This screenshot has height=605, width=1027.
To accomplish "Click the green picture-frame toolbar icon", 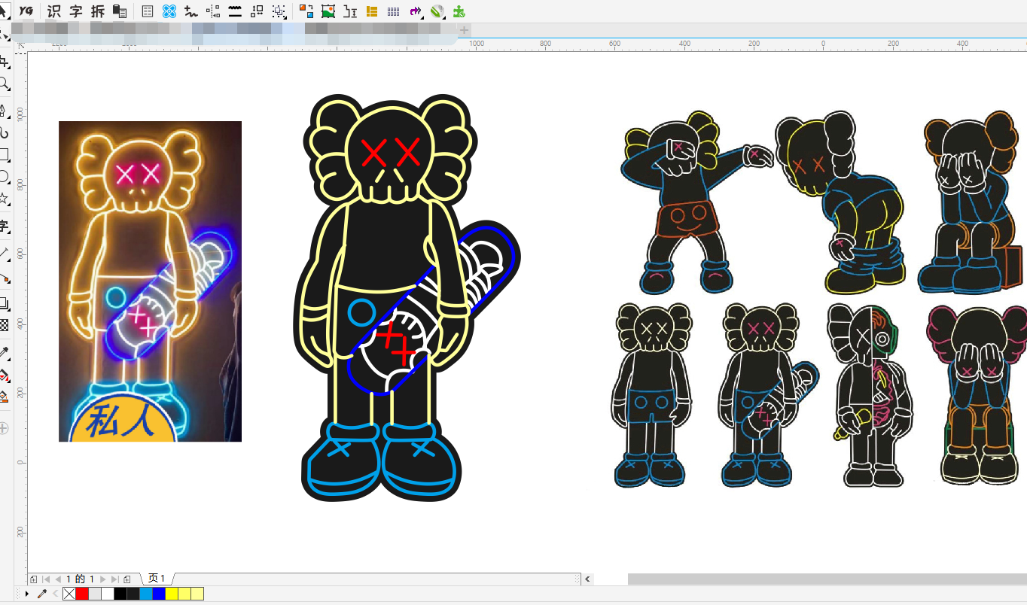I will (x=328, y=11).
